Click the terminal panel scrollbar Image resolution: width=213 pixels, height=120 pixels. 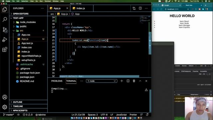[150, 100]
